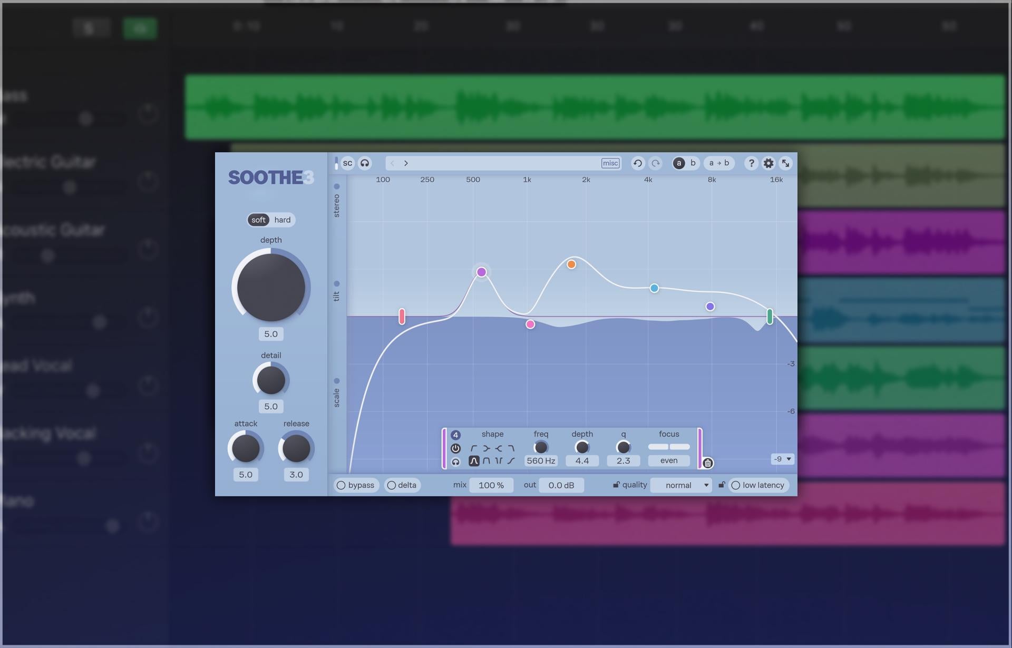Undo the last change
Screen dimensions: 1012x648
click(638, 163)
